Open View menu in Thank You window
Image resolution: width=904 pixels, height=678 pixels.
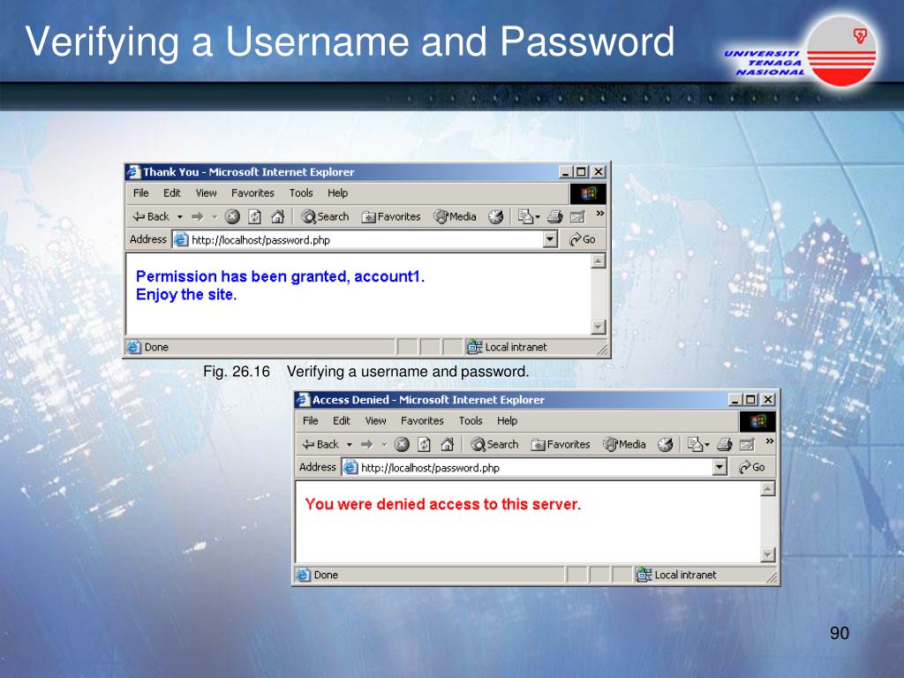click(206, 193)
